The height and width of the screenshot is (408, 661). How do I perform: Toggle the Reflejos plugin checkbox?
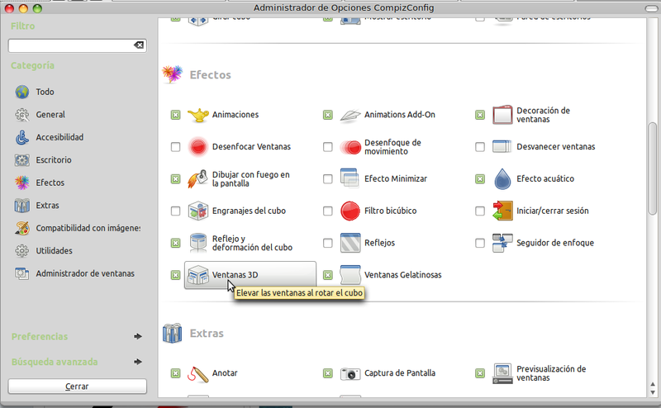click(328, 244)
